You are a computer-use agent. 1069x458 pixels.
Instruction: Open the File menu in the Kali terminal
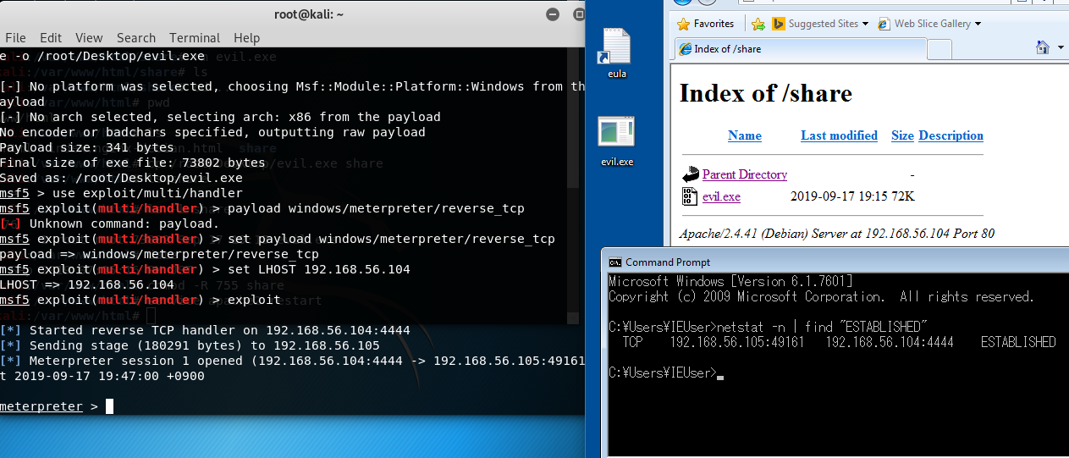(x=15, y=38)
